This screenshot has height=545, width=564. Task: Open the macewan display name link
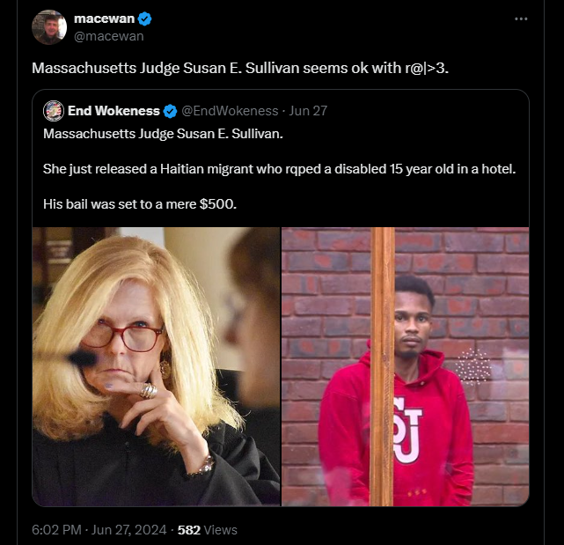coord(105,18)
